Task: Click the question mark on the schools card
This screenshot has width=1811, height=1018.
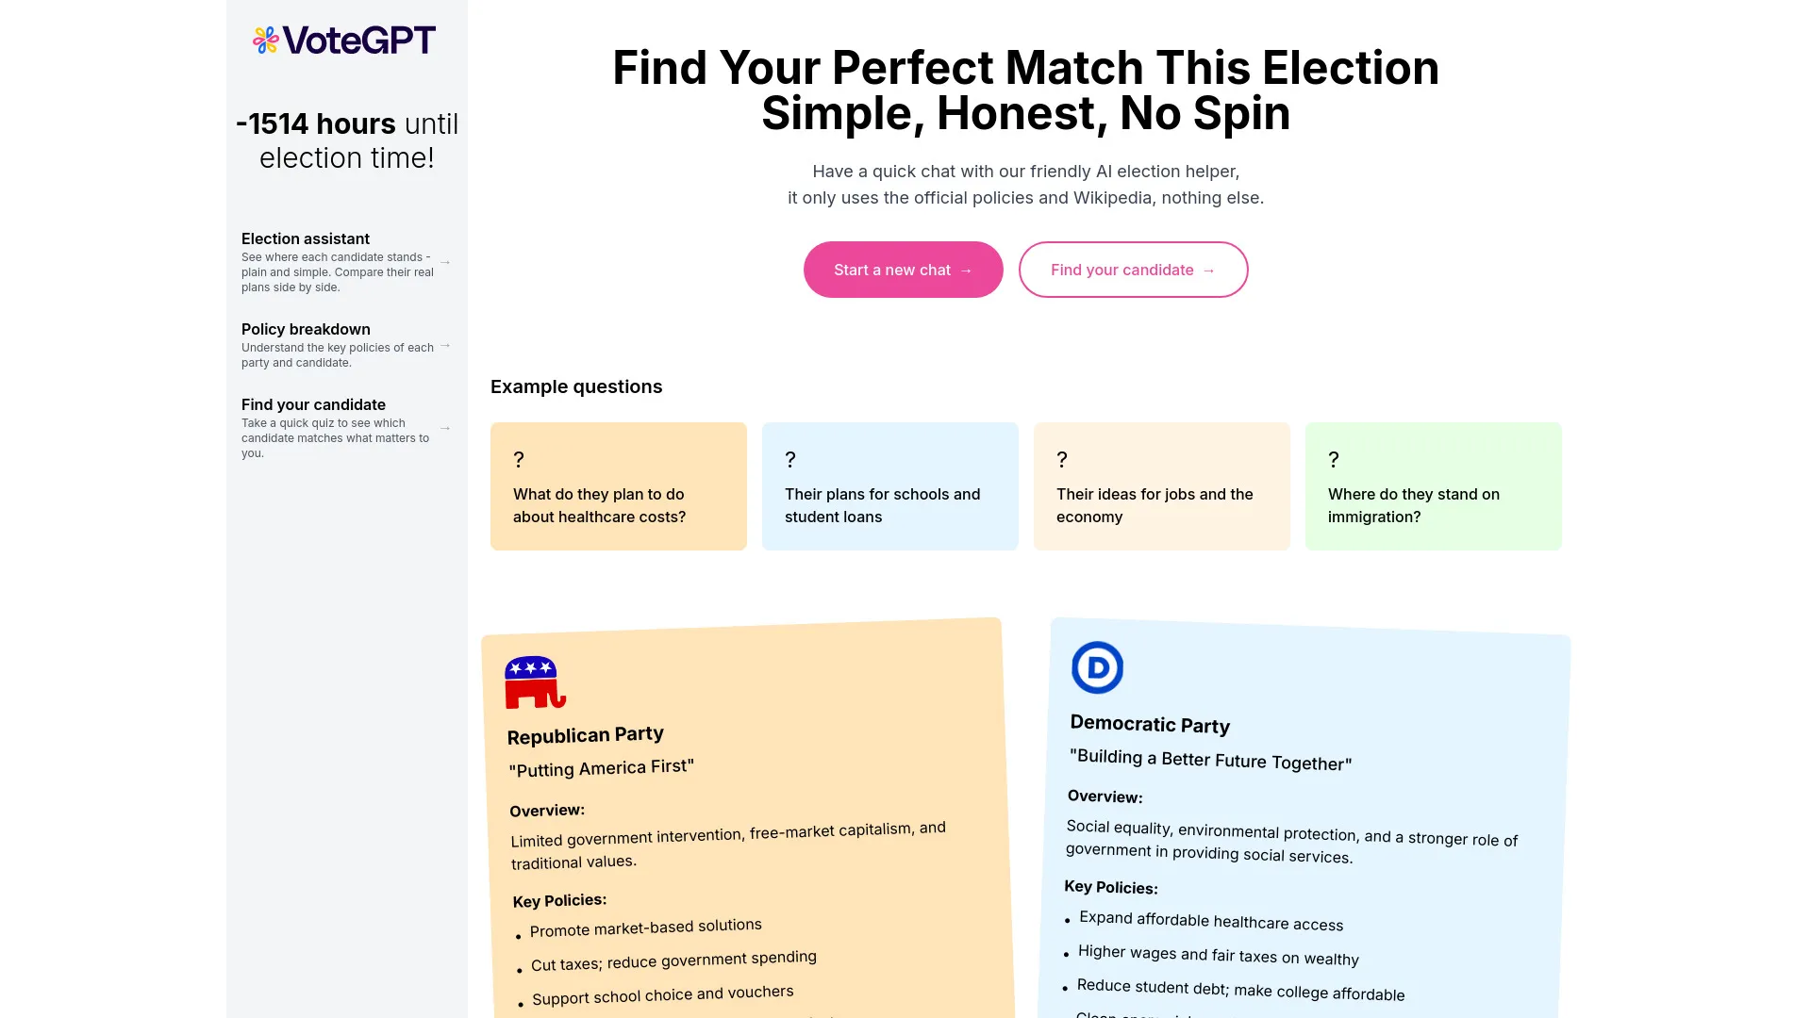Action: coord(790,459)
